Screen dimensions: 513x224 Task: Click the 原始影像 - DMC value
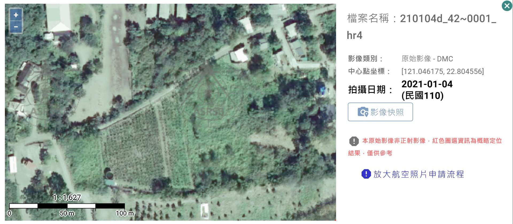tap(427, 59)
